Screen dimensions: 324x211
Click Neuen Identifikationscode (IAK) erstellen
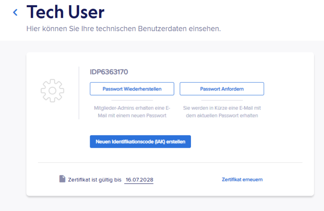[x=140, y=141]
